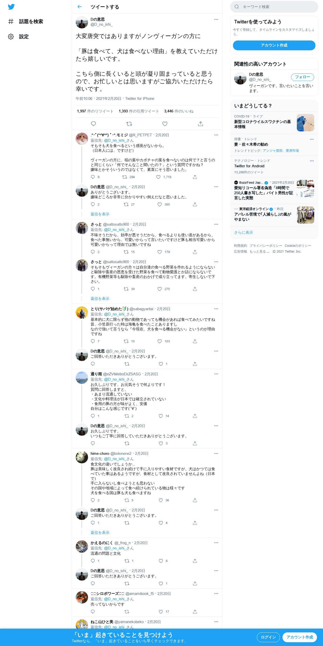
Task: Expand replies below first Dの意思 answer
Action: (x=100, y=214)
